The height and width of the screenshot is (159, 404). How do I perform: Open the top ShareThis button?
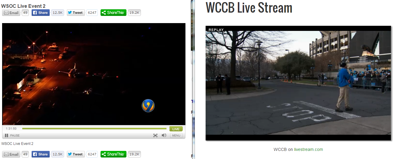tap(113, 13)
